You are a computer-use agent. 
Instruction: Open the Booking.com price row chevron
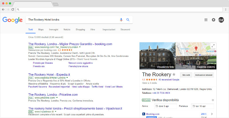(212, 114)
